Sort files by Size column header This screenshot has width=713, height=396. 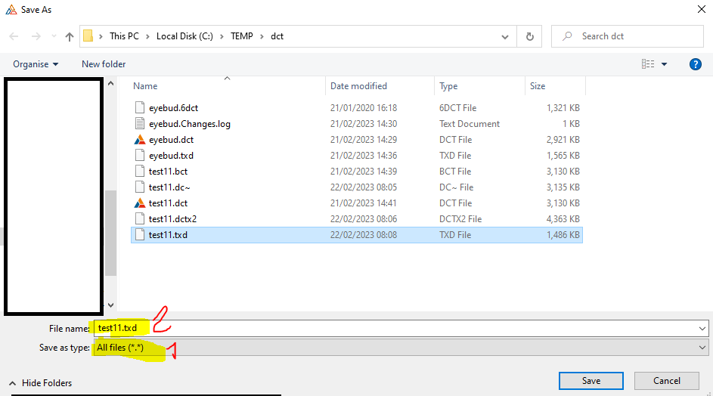538,86
